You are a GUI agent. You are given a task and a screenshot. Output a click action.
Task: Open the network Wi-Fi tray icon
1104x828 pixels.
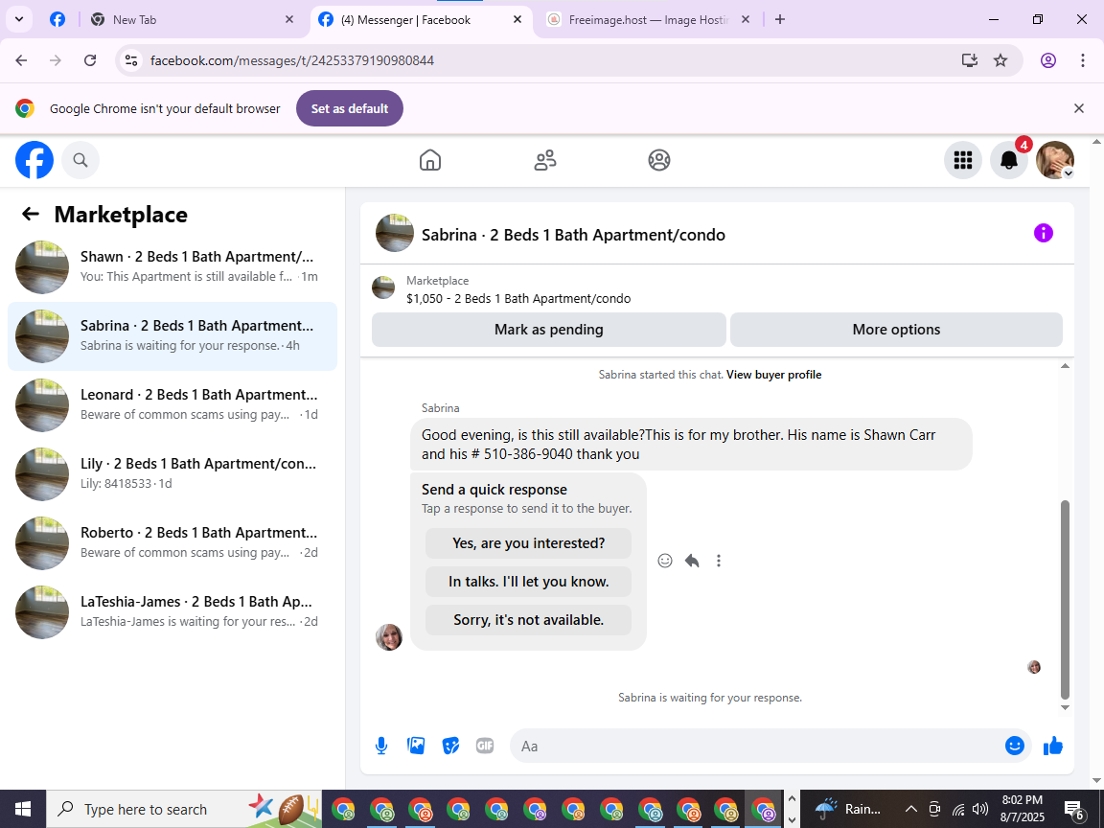click(x=958, y=809)
